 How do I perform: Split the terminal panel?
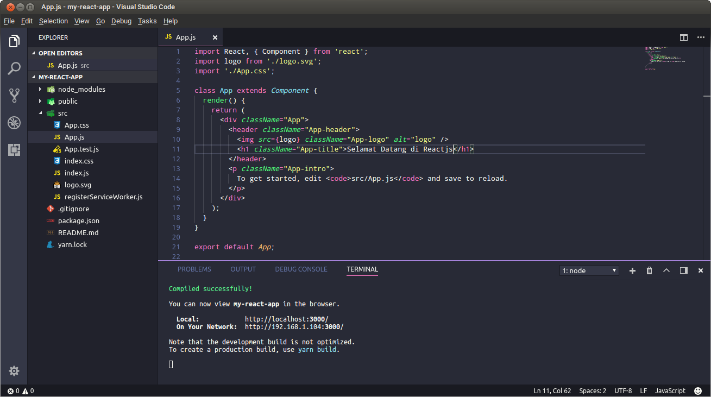(x=683, y=270)
